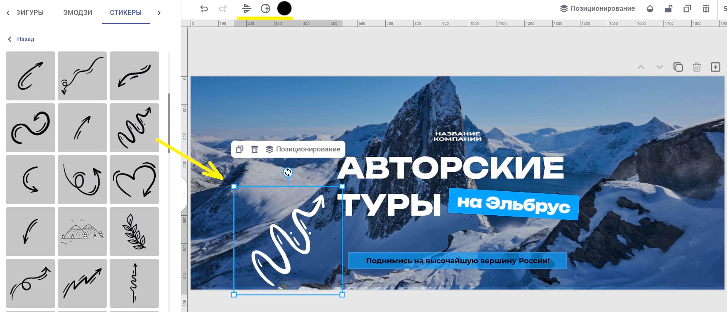Delete sticker from floating toolbar
727x312 pixels.
(255, 149)
